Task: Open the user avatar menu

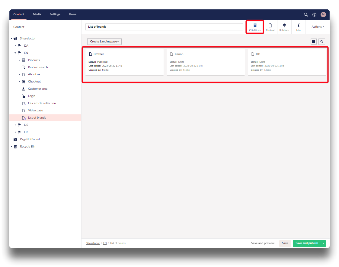Action: coord(323,14)
